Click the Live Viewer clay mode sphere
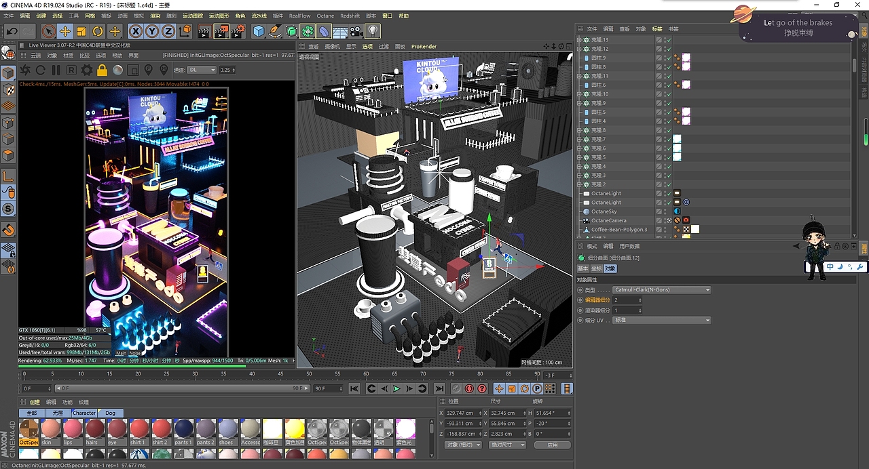The width and height of the screenshot is (869, 469). pos(117,70)
